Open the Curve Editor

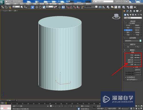pyautogui.click(x=116, y=7)
